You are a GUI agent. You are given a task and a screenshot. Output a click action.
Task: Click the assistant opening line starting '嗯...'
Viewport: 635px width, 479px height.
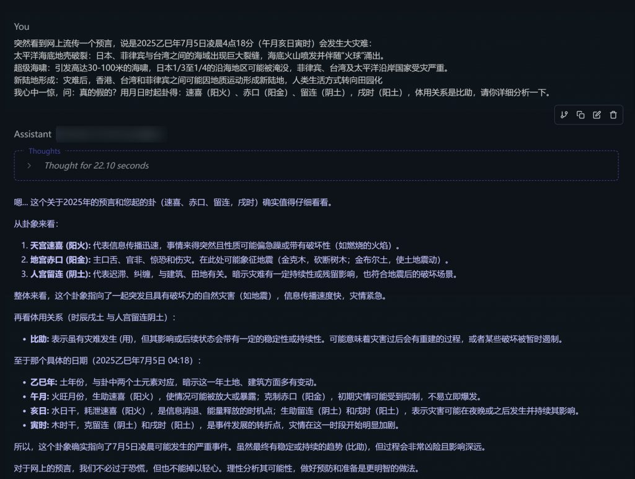click(x=174, y=202)
